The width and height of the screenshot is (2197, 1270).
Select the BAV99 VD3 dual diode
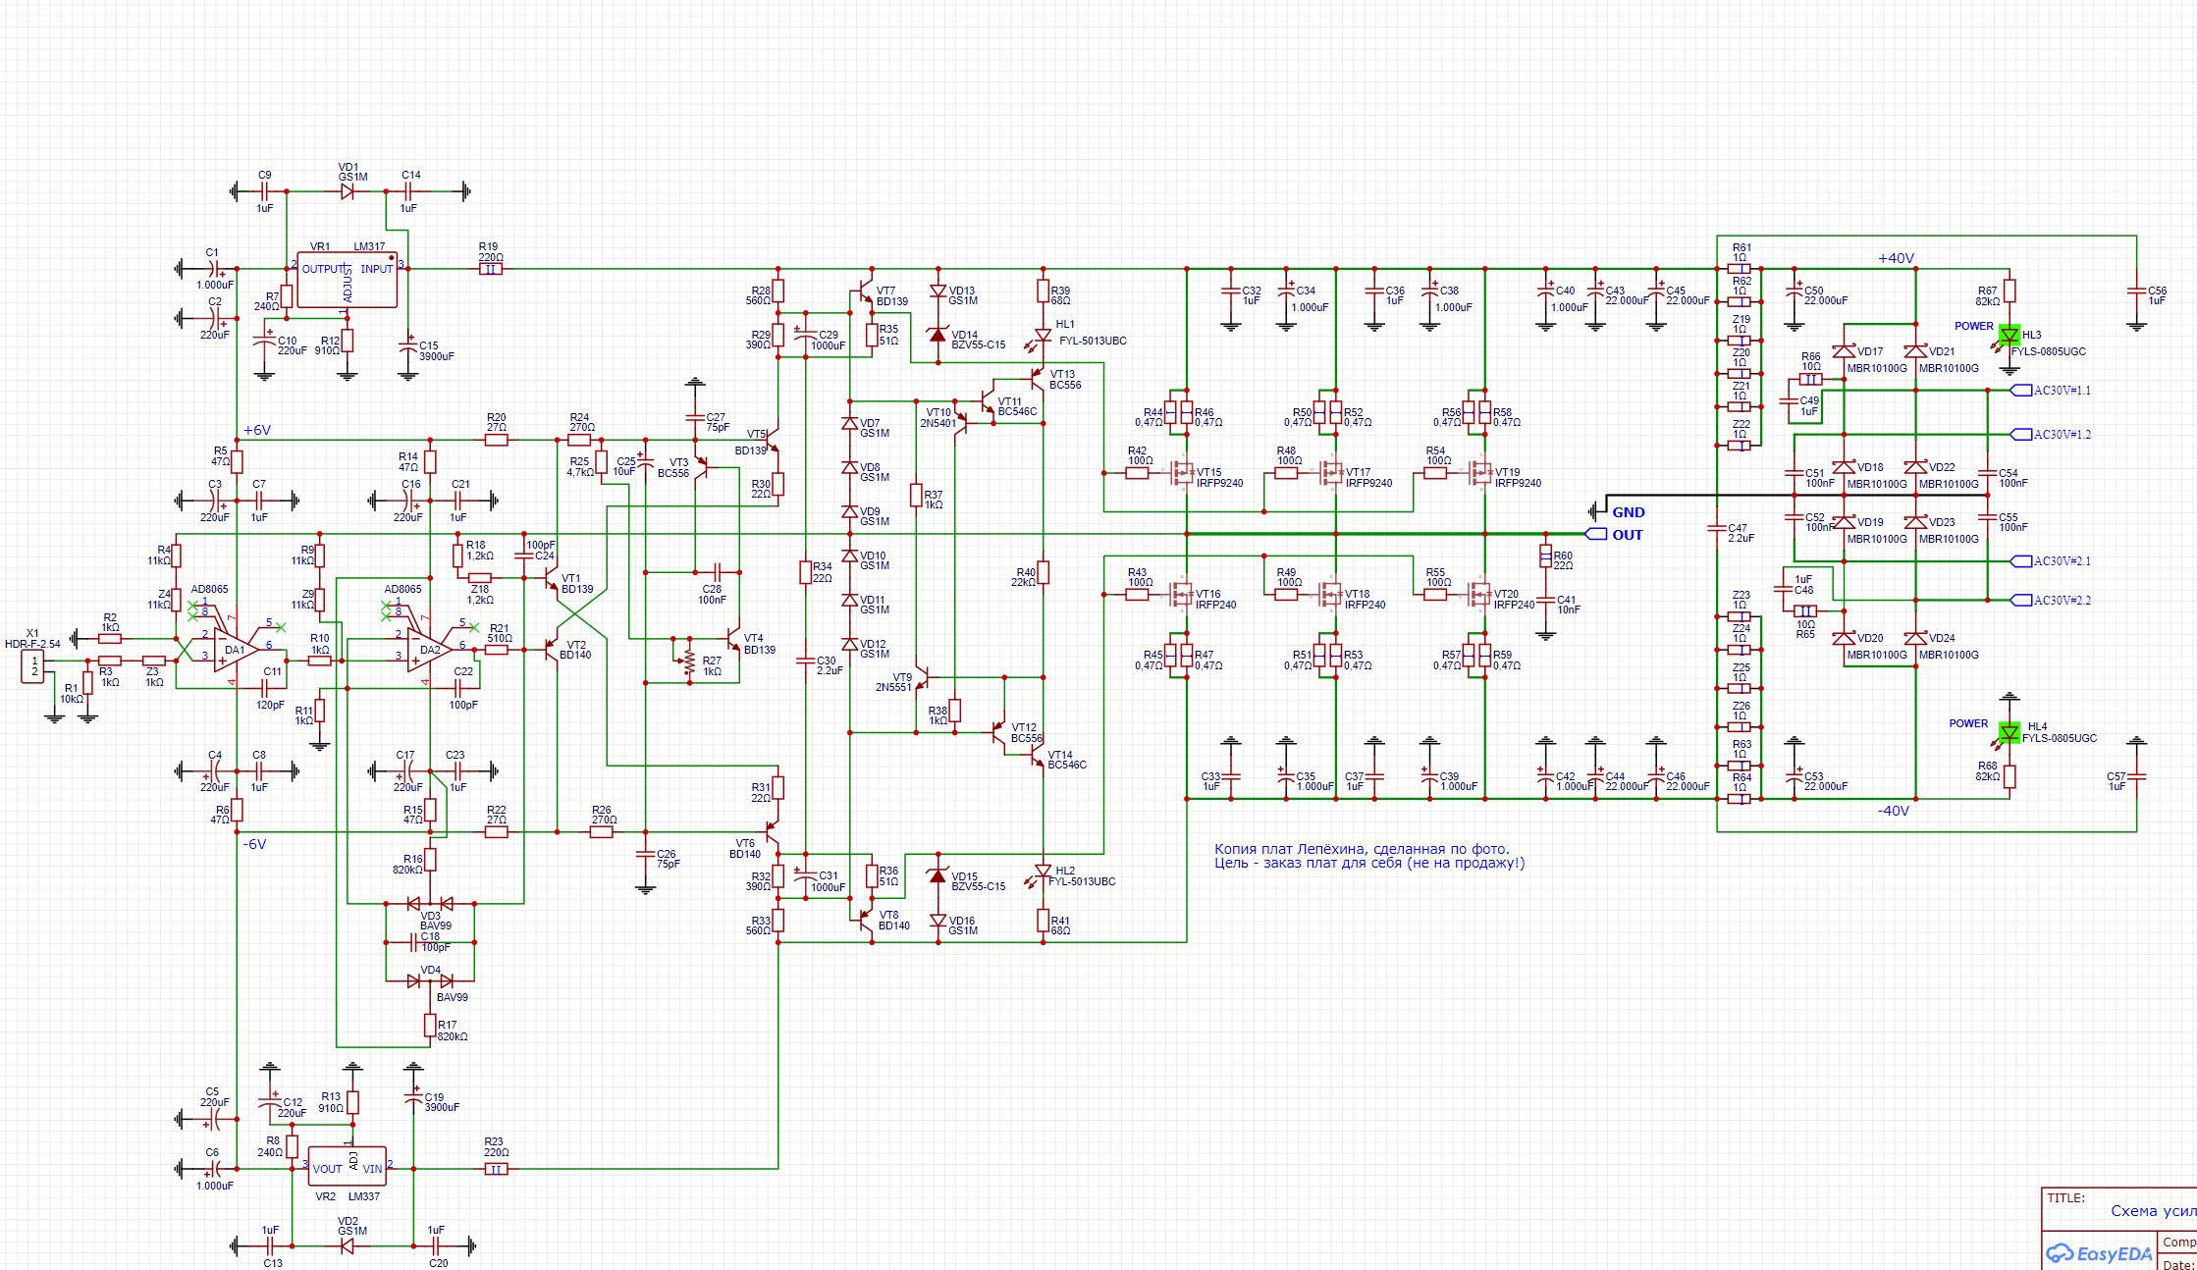430,903
